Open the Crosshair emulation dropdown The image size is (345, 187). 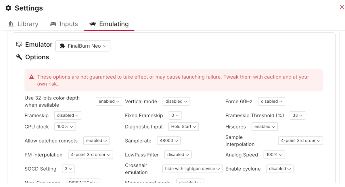(x=192, y=169)
